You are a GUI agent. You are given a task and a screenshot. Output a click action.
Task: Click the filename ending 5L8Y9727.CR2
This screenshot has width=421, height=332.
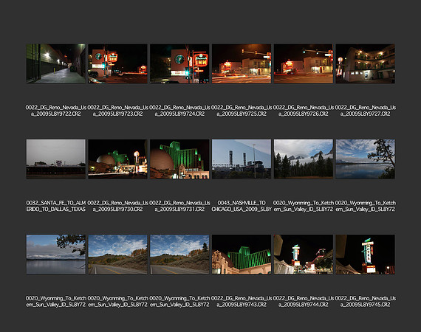pos(365,111)
